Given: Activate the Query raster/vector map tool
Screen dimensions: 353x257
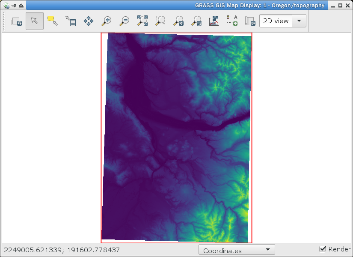Looking at the screenshot, I should 71,21.
